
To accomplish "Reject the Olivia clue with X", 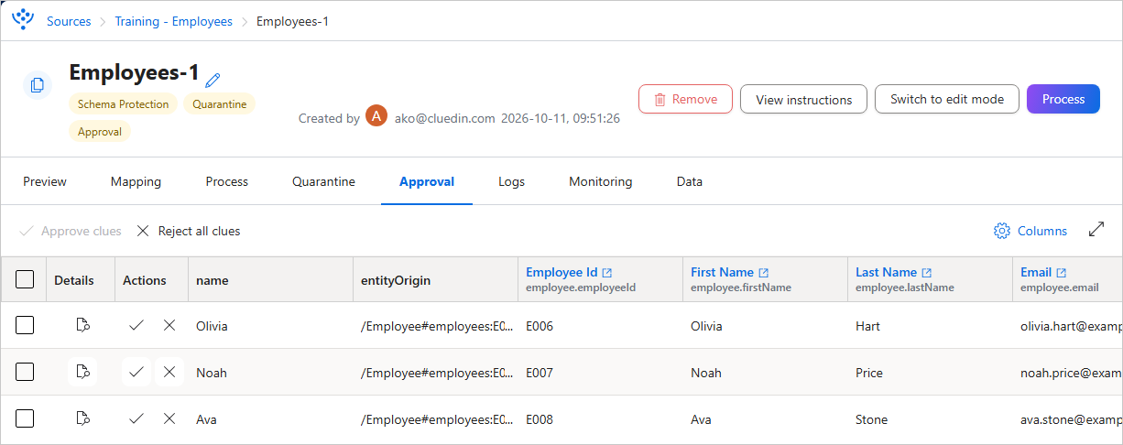I will (x=169, y=325).
